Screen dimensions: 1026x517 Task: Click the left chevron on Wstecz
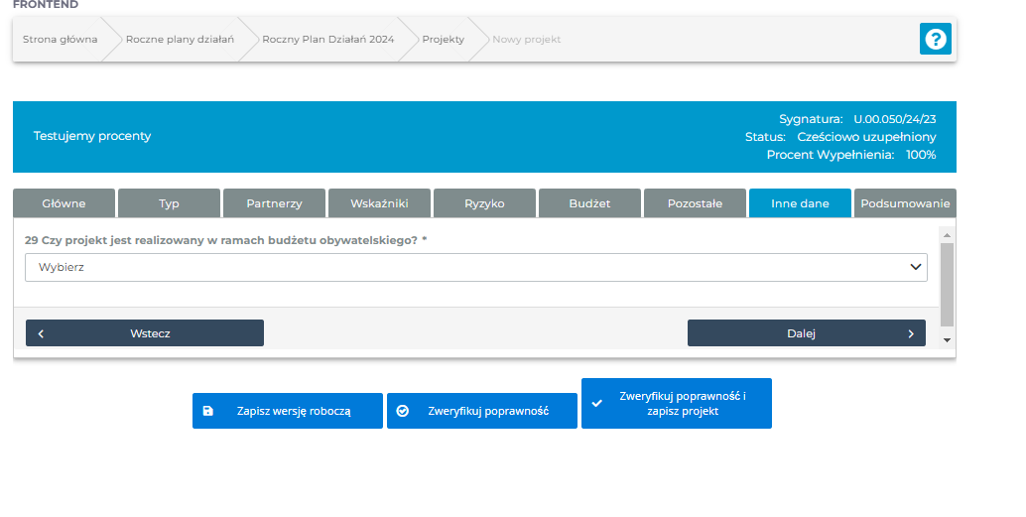tap(41, 333)
